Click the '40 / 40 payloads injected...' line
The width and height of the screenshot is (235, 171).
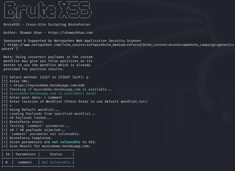[x=33, y=130]
